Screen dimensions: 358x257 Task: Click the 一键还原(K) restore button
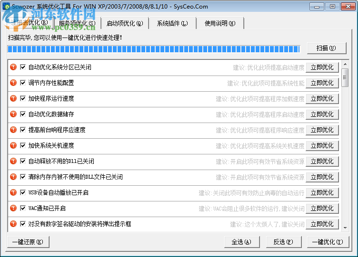(x=28, y=242)
